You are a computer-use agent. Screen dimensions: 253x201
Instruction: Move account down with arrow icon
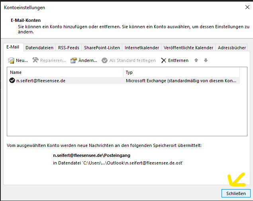(x=206, y=60)
